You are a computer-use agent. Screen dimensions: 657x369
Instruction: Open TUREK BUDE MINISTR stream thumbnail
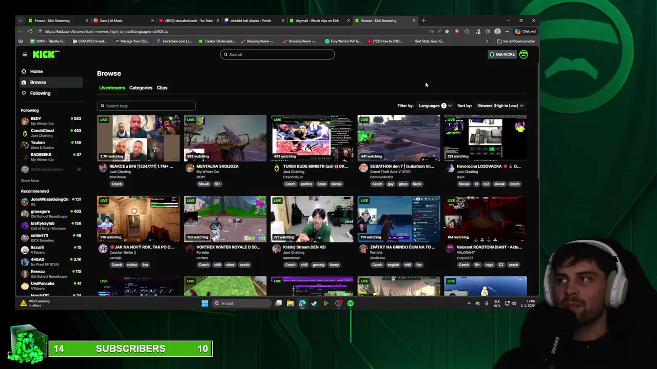click(312, 138)
